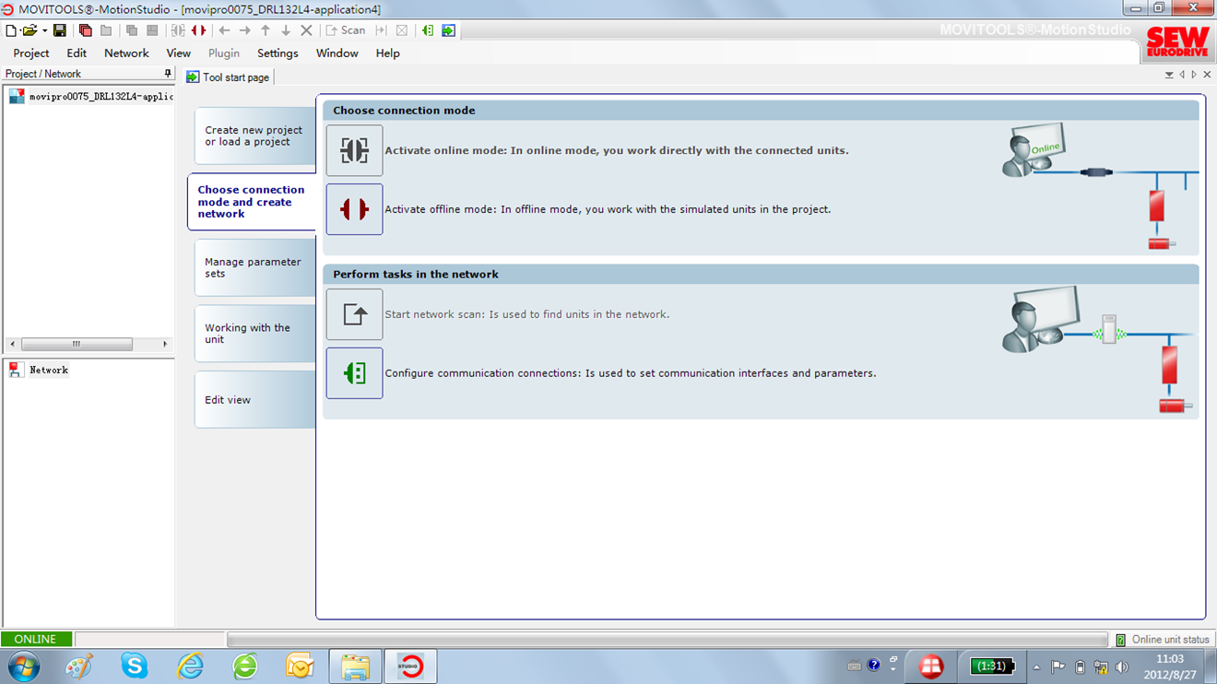Click the Activate offline mode button
Viewport: 1217px width, 684px height.
tap(354, 209)
